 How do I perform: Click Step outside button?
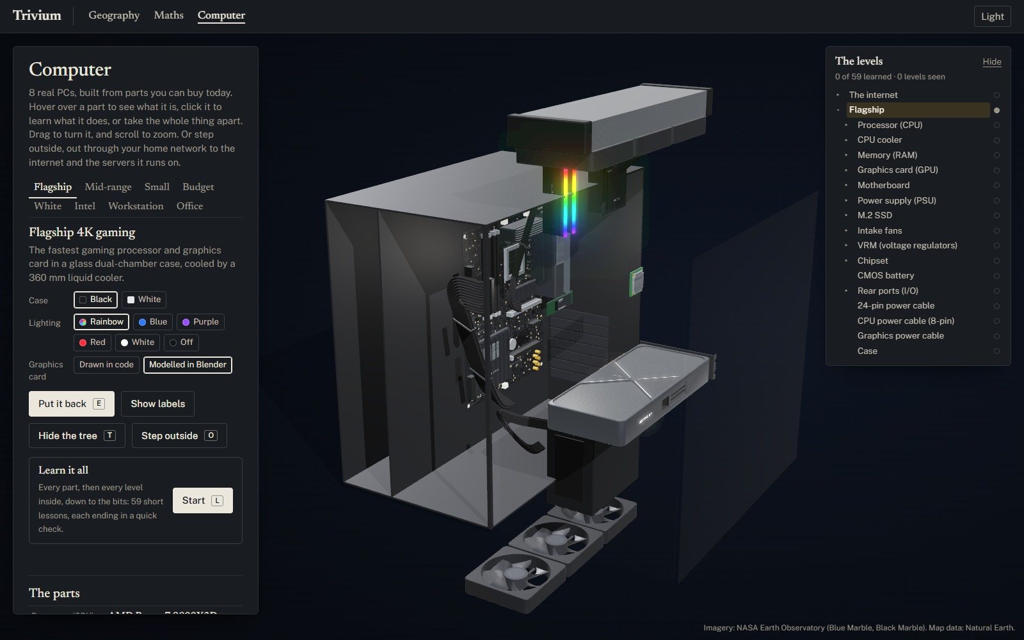click(179, 436)
